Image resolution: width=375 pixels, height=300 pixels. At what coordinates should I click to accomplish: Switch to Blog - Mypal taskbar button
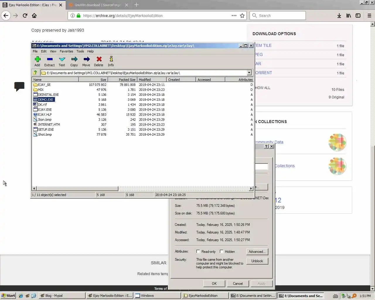[62, 296]
